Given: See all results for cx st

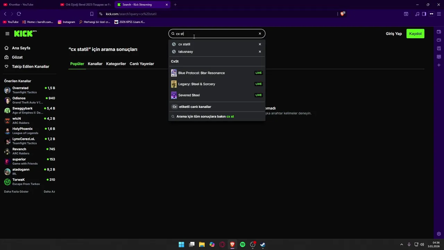Looking at the screenshot, I should [x=217, y=116].
